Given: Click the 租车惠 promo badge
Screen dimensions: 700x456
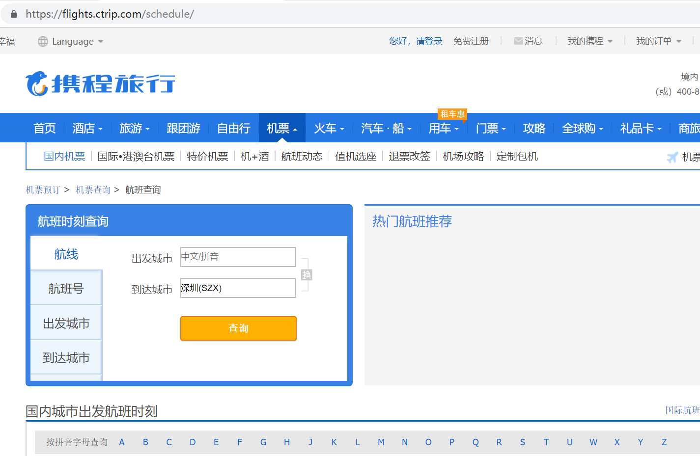Looking at the screenshot, I should pyautogui.click(x=452, y=114).
